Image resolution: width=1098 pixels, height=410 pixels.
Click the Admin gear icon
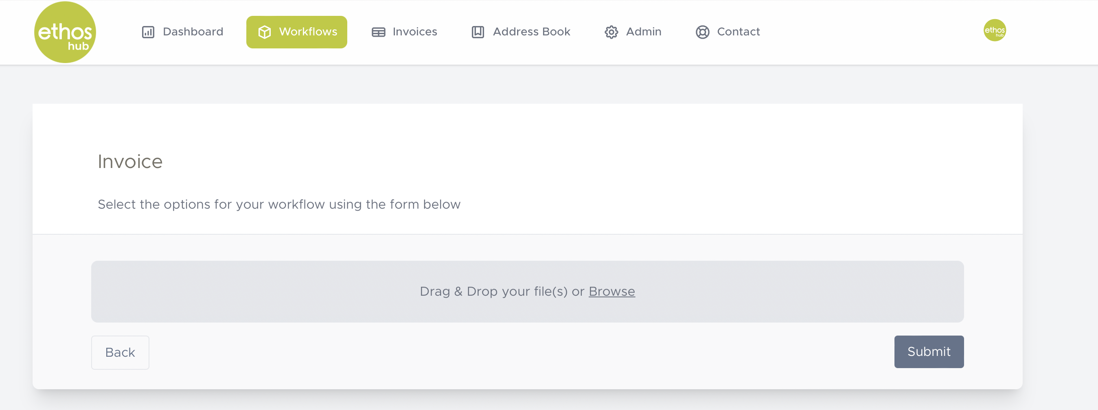611,32
